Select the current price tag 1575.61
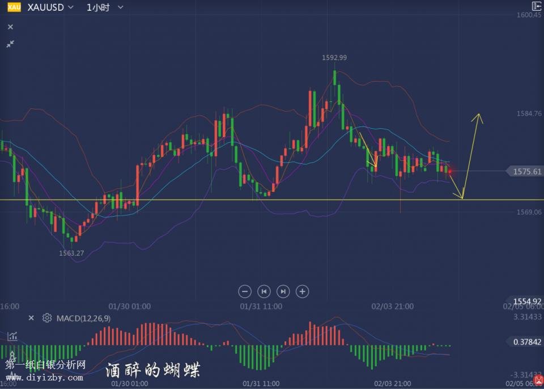The width and height of the screenshot is (544, 389). (526, 171)
